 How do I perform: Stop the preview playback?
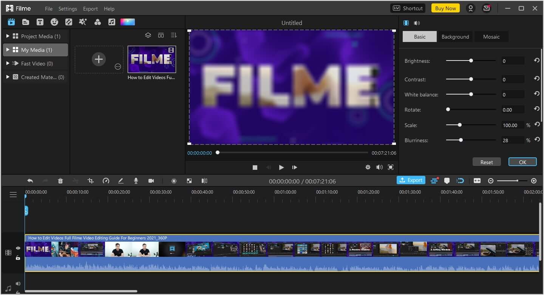click(x=255, y=167)
